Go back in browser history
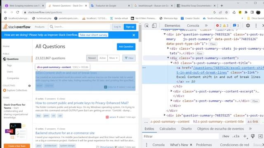Image resolution: width=264 pixels, height=148 pixels. coord(5,12)
